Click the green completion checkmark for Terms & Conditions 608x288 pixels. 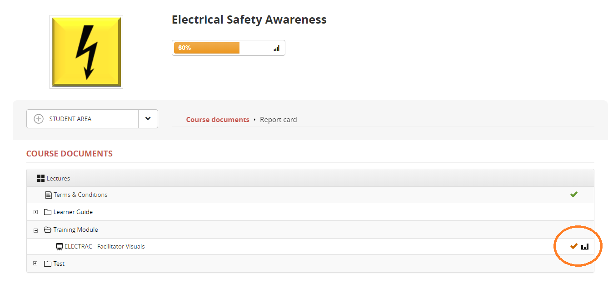click(574, 195)
